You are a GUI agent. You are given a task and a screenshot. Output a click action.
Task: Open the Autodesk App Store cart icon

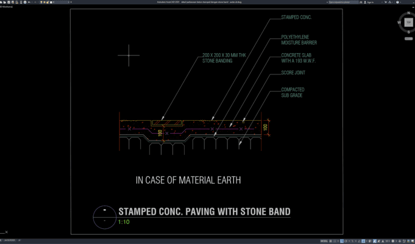click(386, 2)
